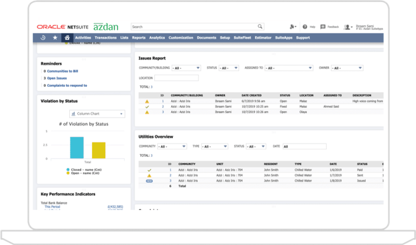Click the blue Closed bar in chart
The image size is (416, 245).
pos(77,147)
